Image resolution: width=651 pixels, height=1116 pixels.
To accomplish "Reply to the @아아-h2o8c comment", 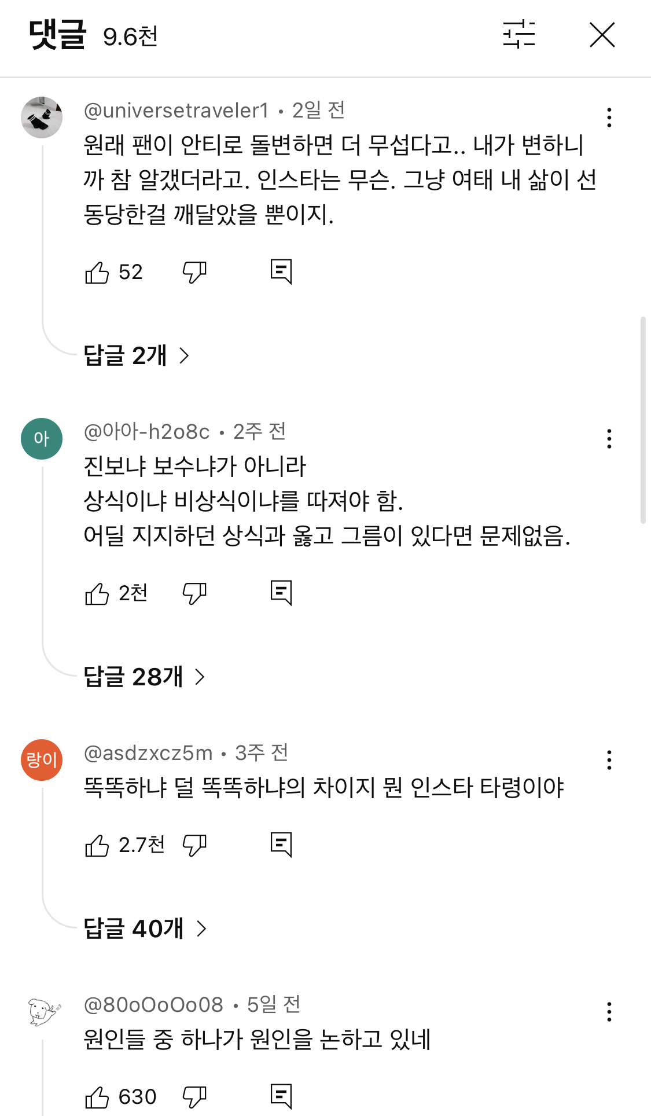I will (281, 593).
